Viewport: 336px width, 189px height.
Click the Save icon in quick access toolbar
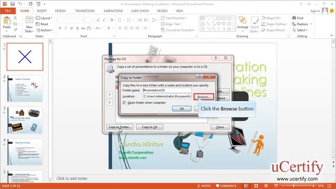[x=13, y=4]
